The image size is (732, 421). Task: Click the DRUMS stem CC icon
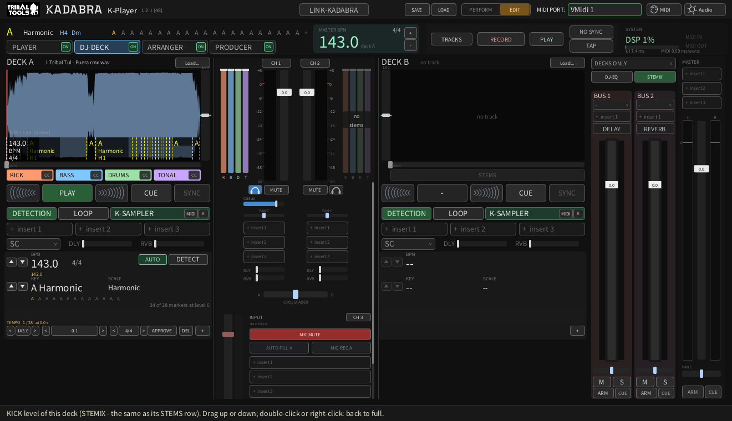point(145,175)
